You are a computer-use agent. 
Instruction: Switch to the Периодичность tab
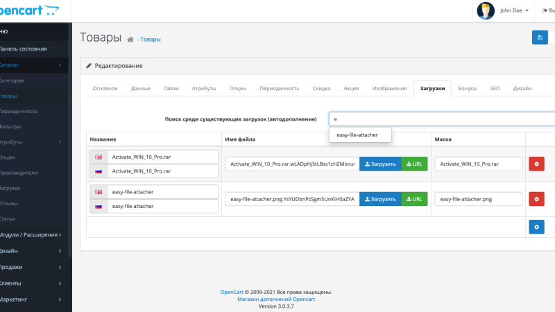click(280, 89)
